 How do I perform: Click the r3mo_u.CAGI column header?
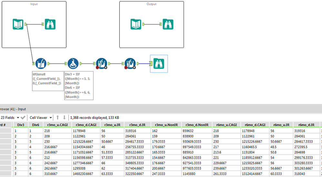click(x=57, y=125)
